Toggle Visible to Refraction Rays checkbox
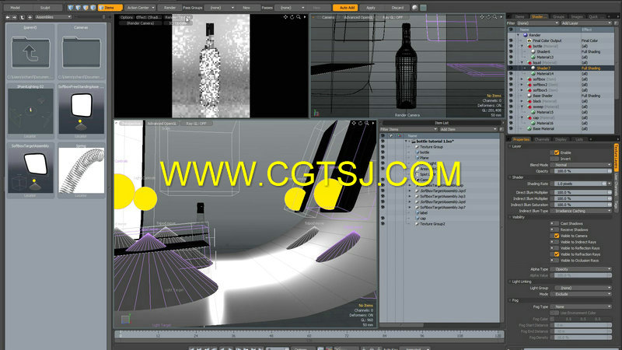 point(557,254)
